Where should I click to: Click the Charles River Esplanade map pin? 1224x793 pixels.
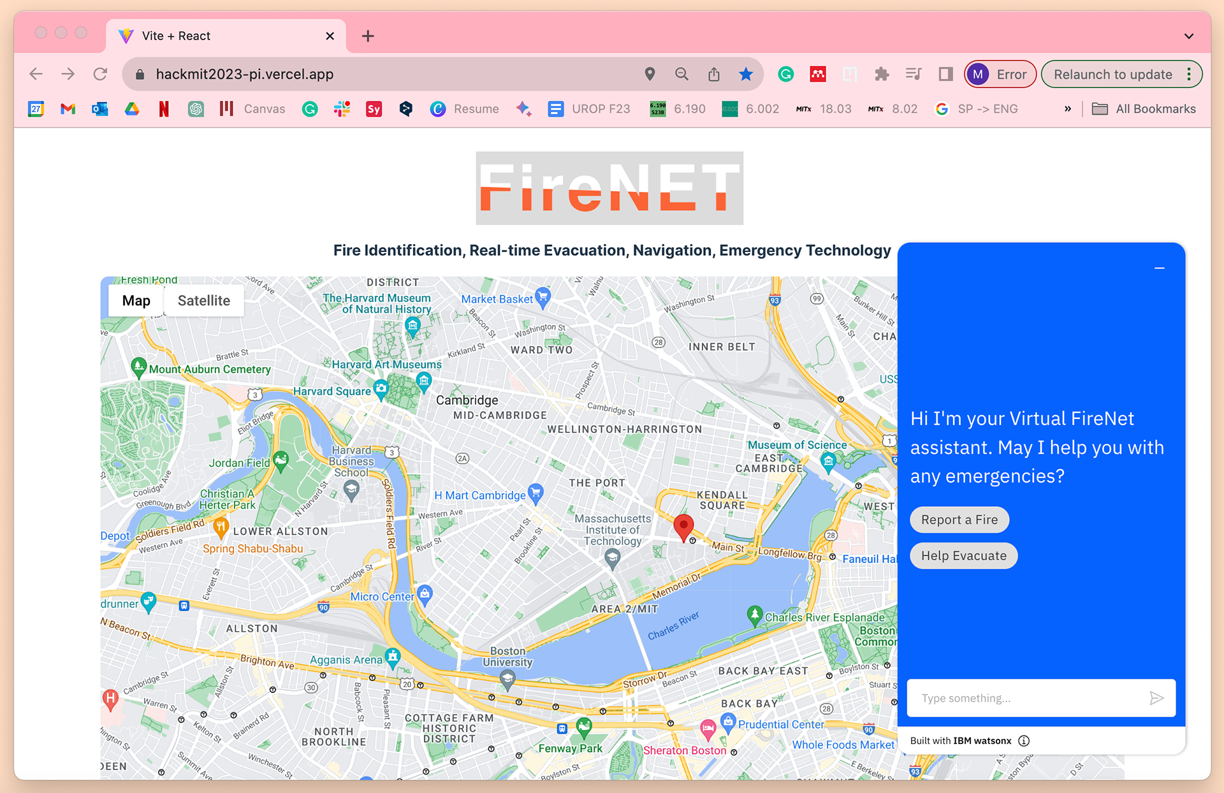click(x=755, y=615)
